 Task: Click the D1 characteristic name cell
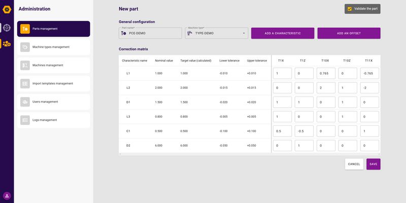(x=128, y=103)
